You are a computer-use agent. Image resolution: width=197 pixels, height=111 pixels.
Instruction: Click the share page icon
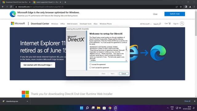tap(176, 7)
